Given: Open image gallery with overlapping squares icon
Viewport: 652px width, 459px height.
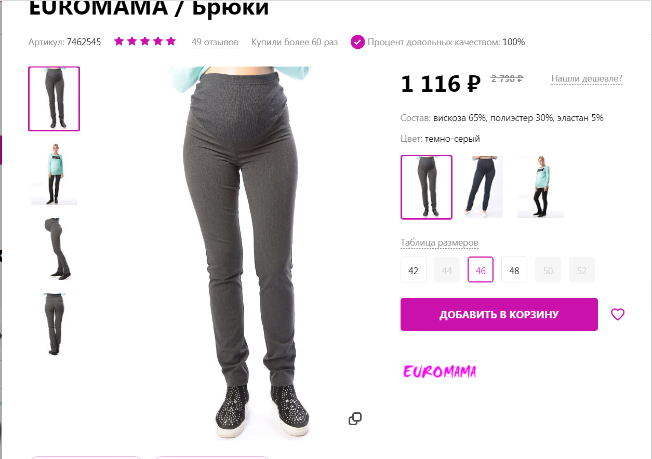Looking at the screenshot, I should click(x=355, y=419).
